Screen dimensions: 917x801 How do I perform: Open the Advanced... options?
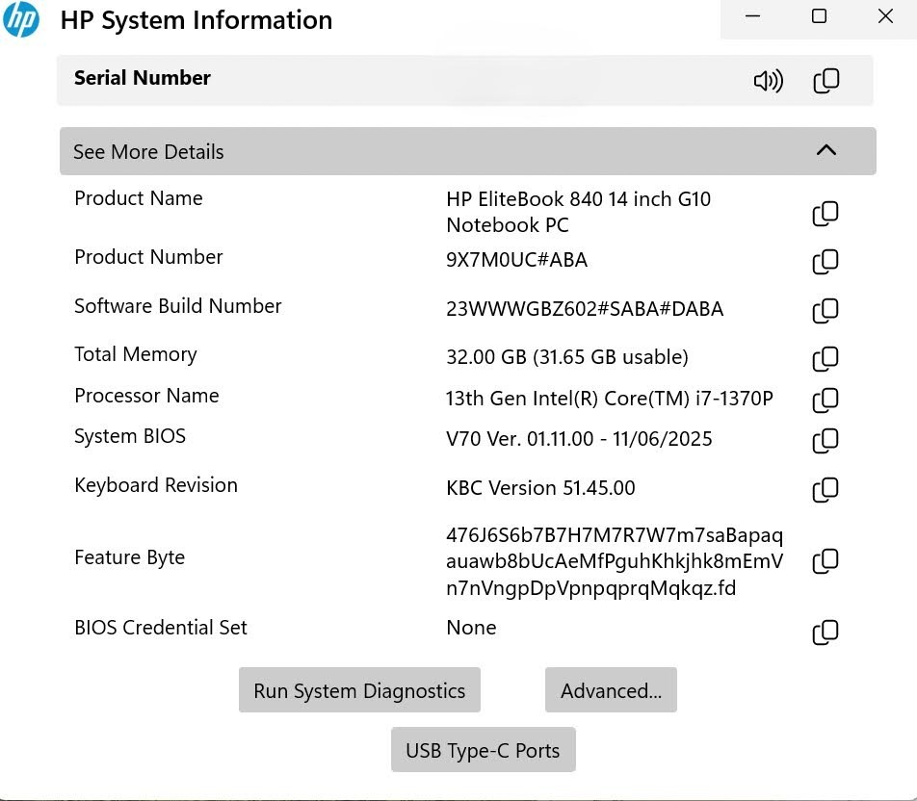tap(611, 690)
